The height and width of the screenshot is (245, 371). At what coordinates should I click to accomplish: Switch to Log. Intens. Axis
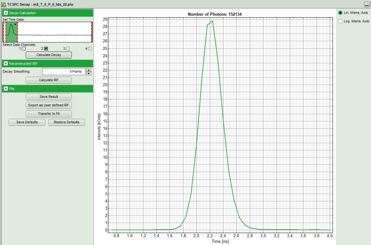point(341,21)
